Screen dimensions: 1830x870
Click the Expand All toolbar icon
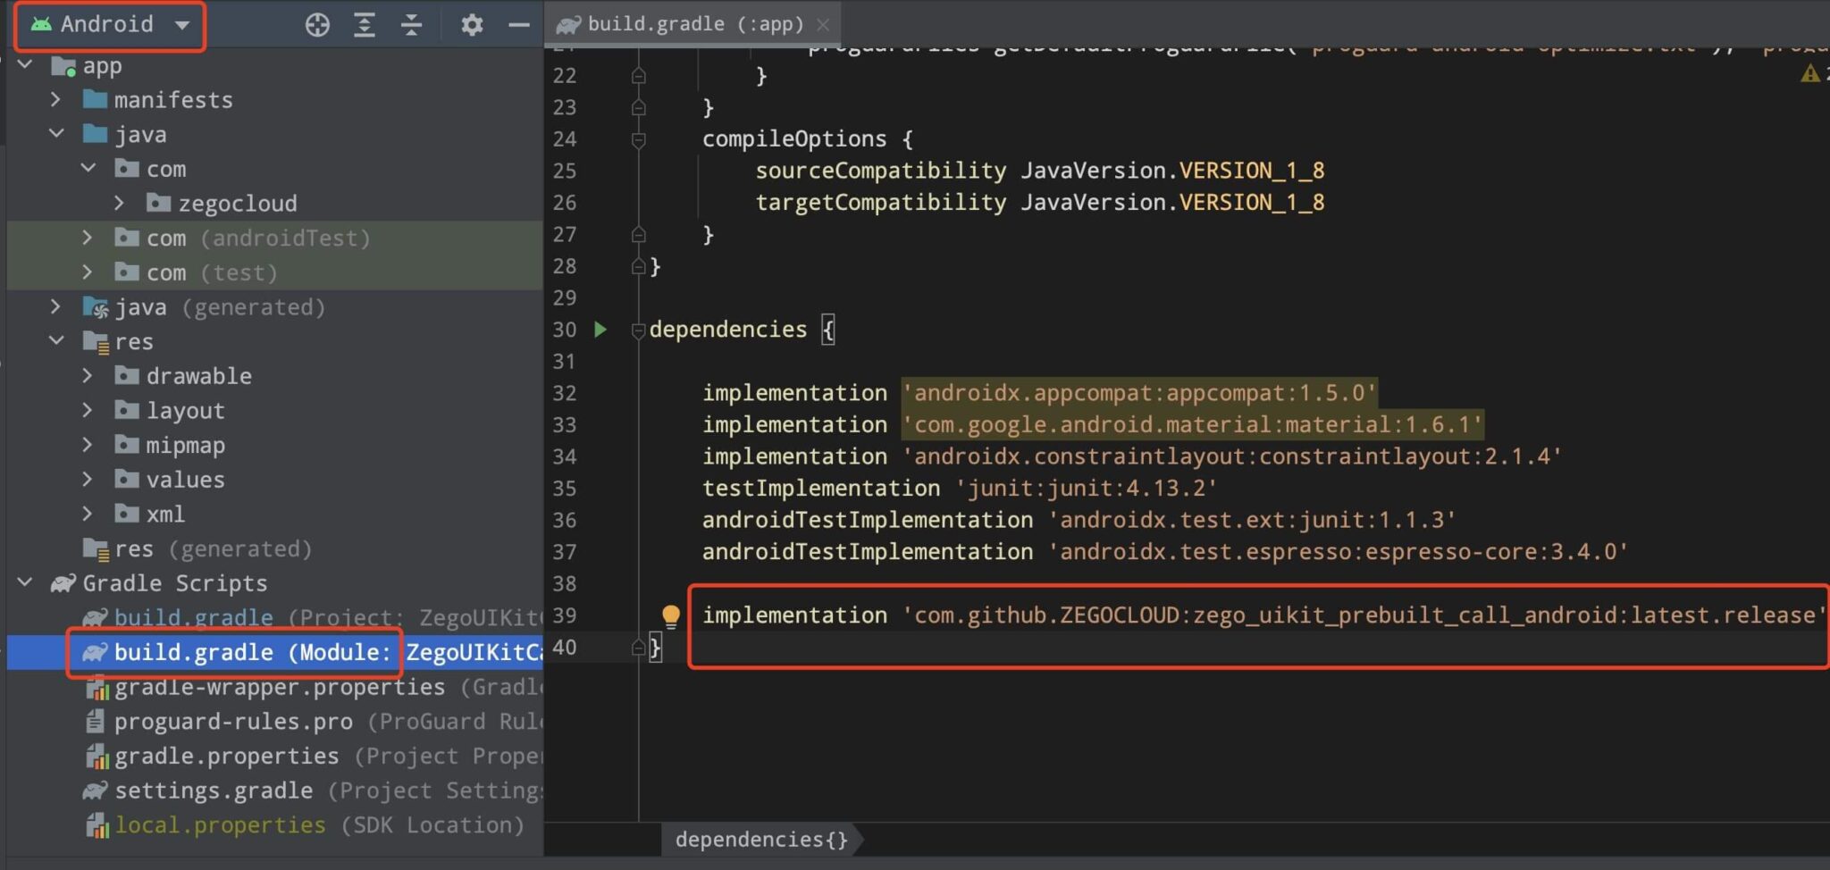click(365, 25)
